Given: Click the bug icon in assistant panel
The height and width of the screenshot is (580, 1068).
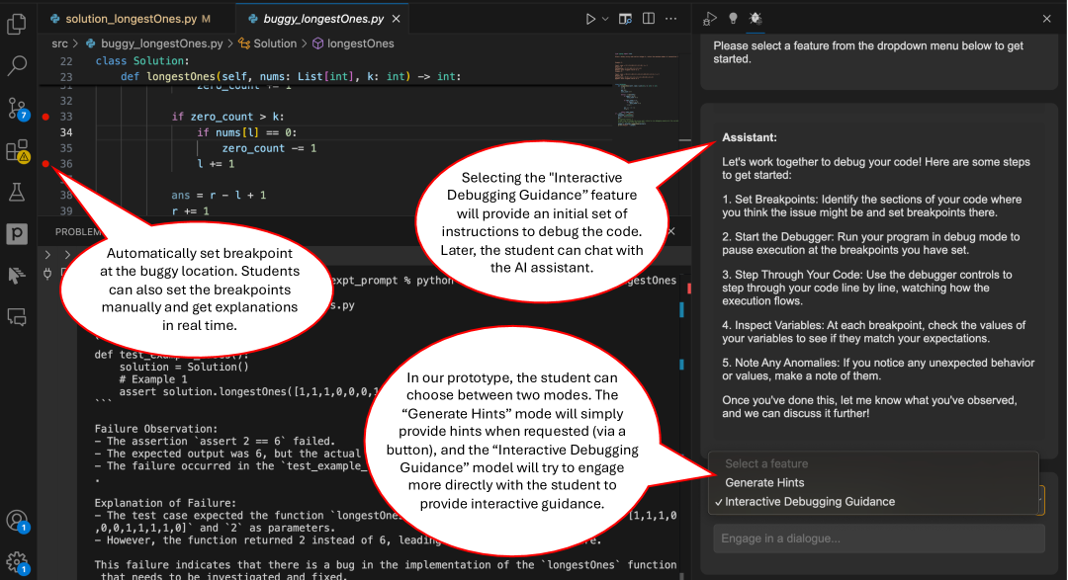Looking at the screenshot, I should point(756,18).
